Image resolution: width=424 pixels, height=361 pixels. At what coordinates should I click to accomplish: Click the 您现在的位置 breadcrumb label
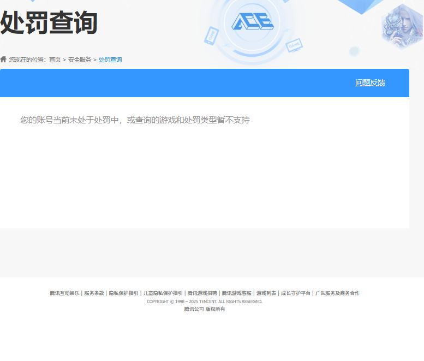click(x=27, y=60)
